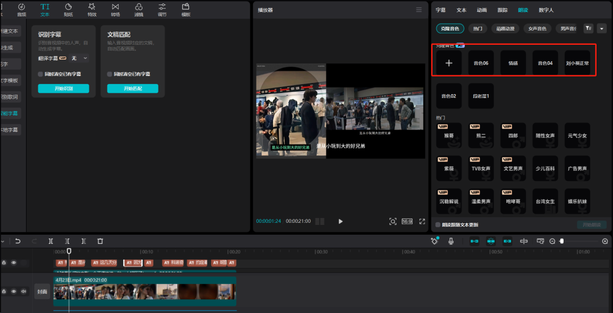Open 文字模板 in the left sidebar

pyautogui.click(x=10, y=81)
